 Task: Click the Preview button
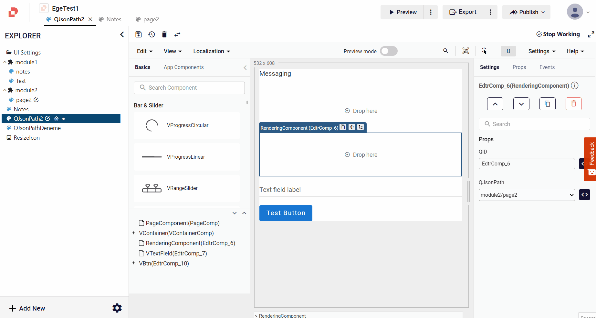pos(402,12)
